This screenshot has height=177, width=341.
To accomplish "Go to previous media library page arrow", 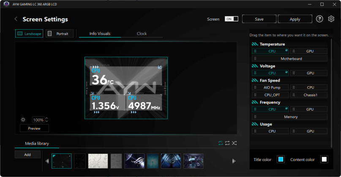I will coord(47,161).
